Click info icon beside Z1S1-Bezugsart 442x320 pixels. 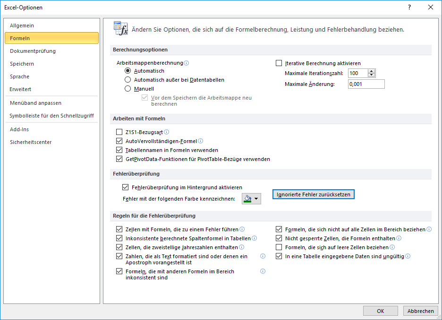point(167,132)
